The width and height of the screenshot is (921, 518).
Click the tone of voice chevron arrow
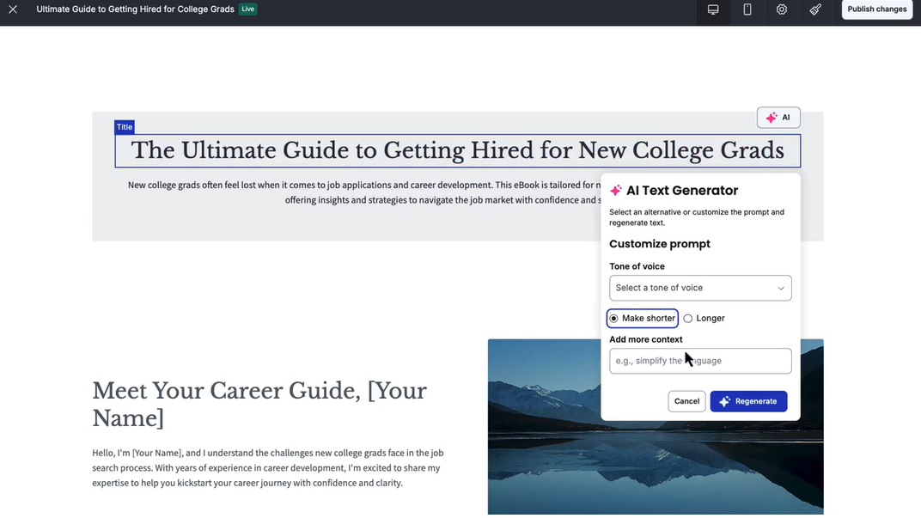click(x=781, y=288)
